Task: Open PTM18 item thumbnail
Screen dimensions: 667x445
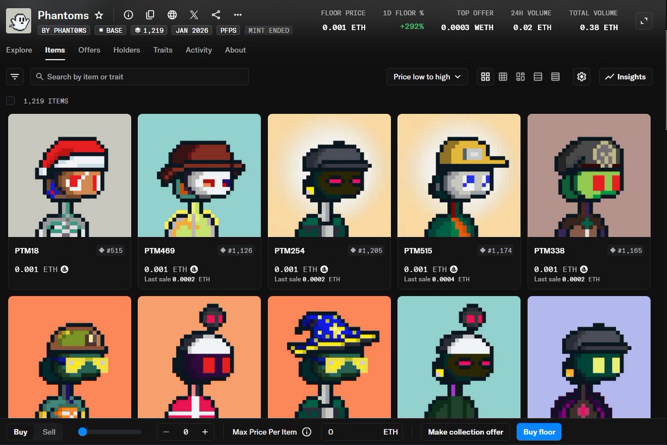Action: (x=70, y=176)
